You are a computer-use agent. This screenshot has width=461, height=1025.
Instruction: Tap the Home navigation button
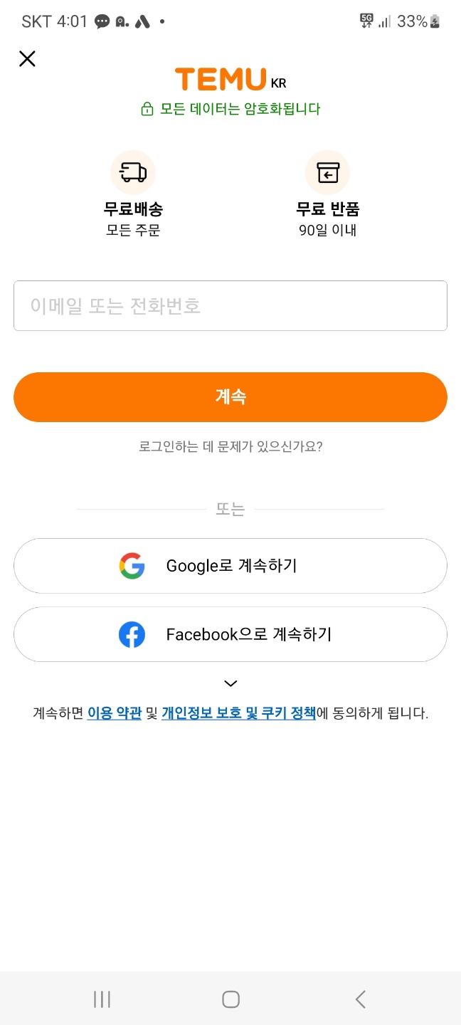(231, 999)
